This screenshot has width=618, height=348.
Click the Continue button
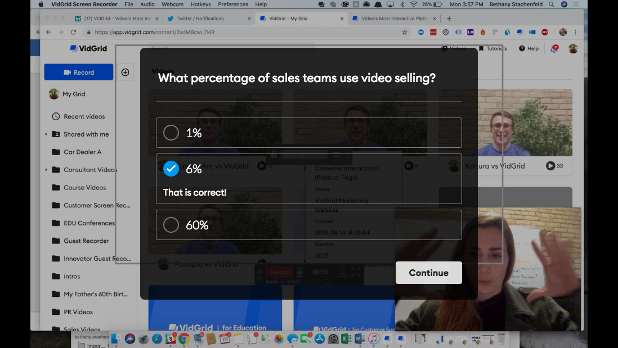[428, 273]
